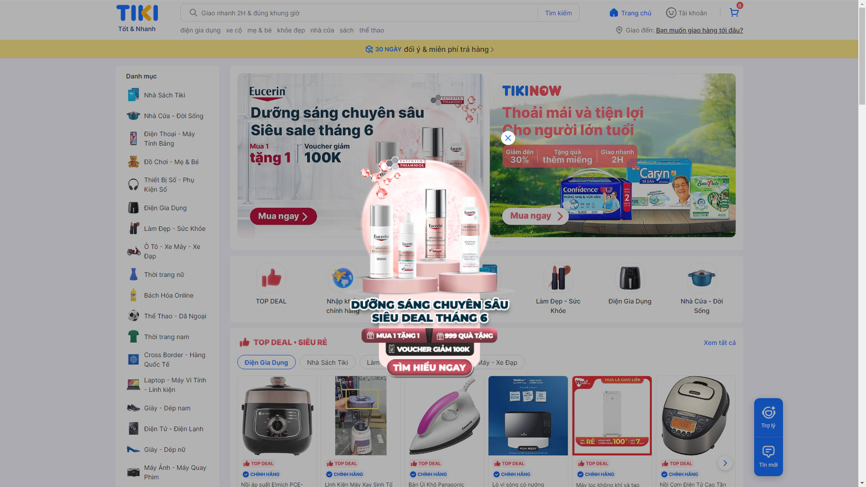
Task: Click the Tìm kiếm search button
Action: pyautogui.click(x=558, y=13)
